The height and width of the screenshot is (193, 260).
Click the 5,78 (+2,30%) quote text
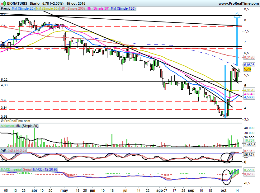pos(53,3)
